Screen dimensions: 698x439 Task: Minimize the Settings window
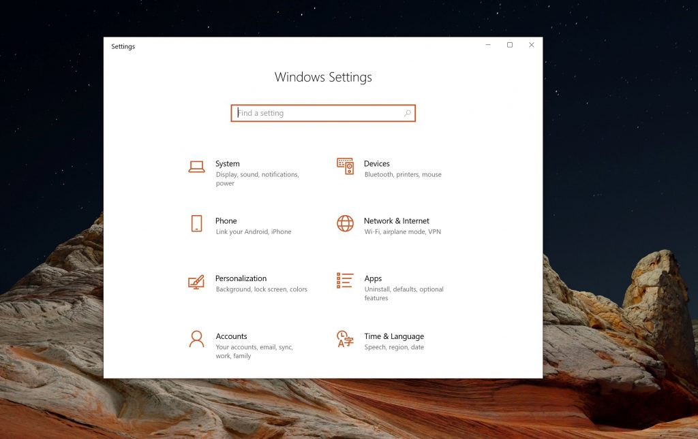click(488, 45)
